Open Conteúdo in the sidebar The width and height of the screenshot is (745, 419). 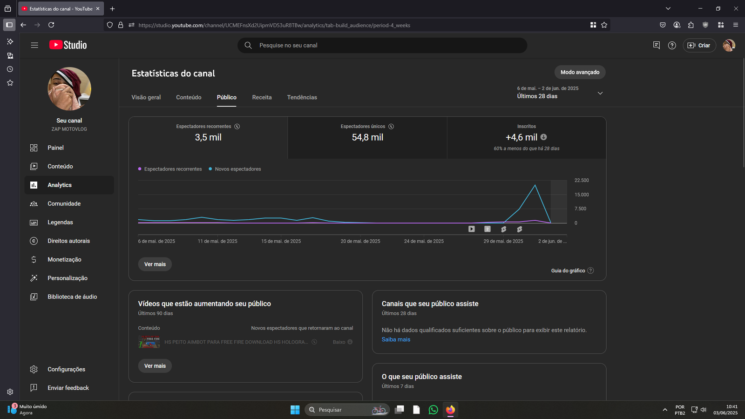[69, 166]
